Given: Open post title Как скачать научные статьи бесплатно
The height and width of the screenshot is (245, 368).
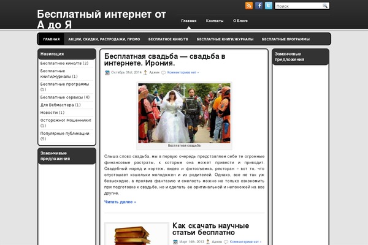Looking at the screenshot, I should click(x=211, y=229).
